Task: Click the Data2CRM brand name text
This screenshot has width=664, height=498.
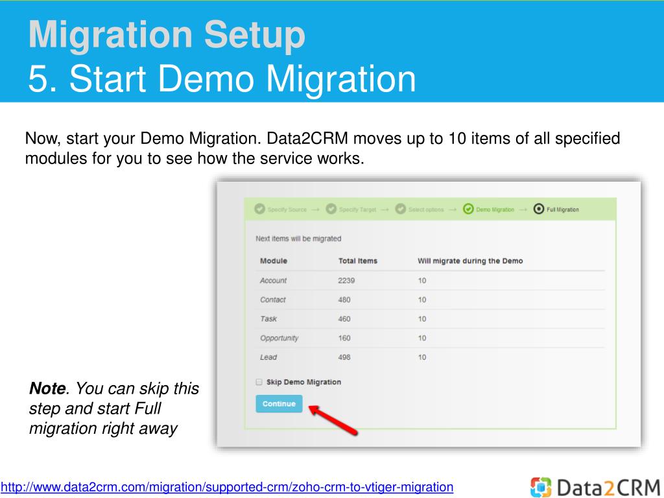Action: (x=608, y=487)
